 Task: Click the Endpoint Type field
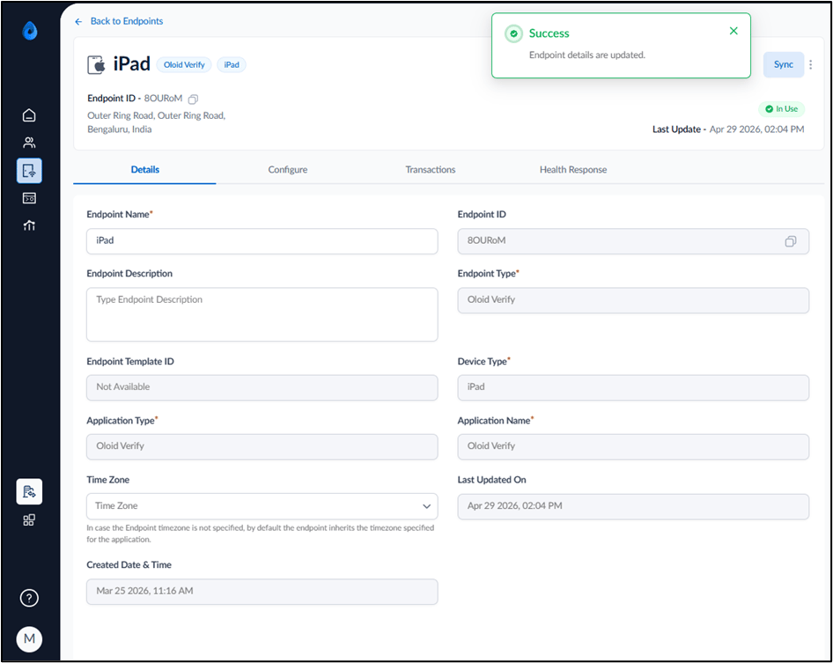coord(633,300)
